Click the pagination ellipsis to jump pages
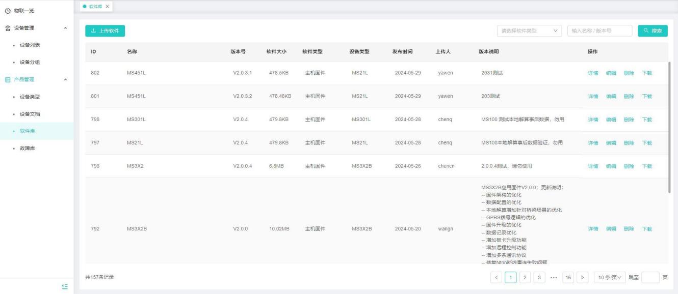The width and height of the screenshot is (678, 294). 553,277
